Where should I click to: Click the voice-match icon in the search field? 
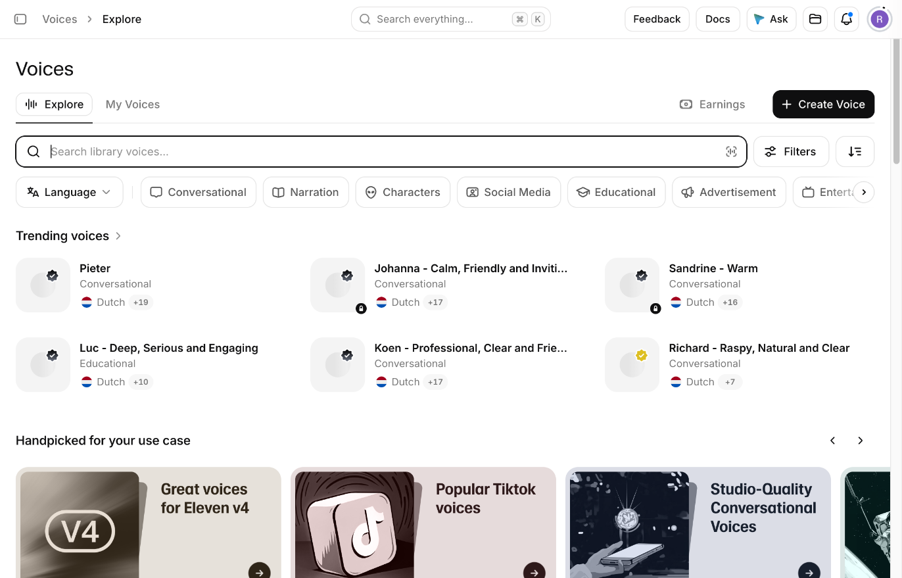[731, 152]
